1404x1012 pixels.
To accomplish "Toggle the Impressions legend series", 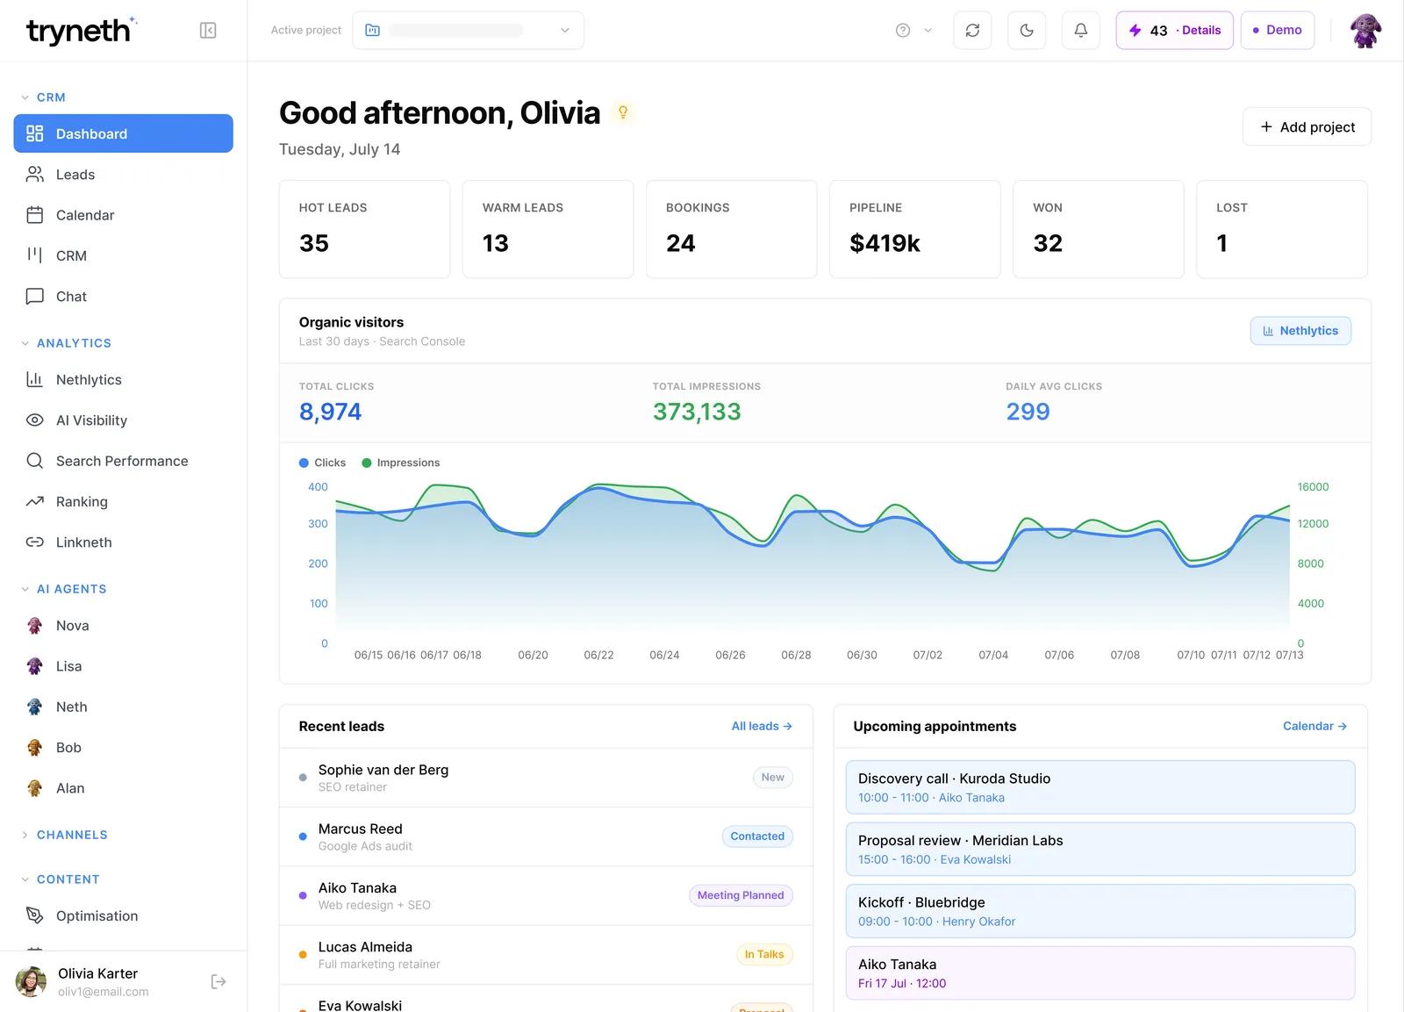I will [401, 463].
